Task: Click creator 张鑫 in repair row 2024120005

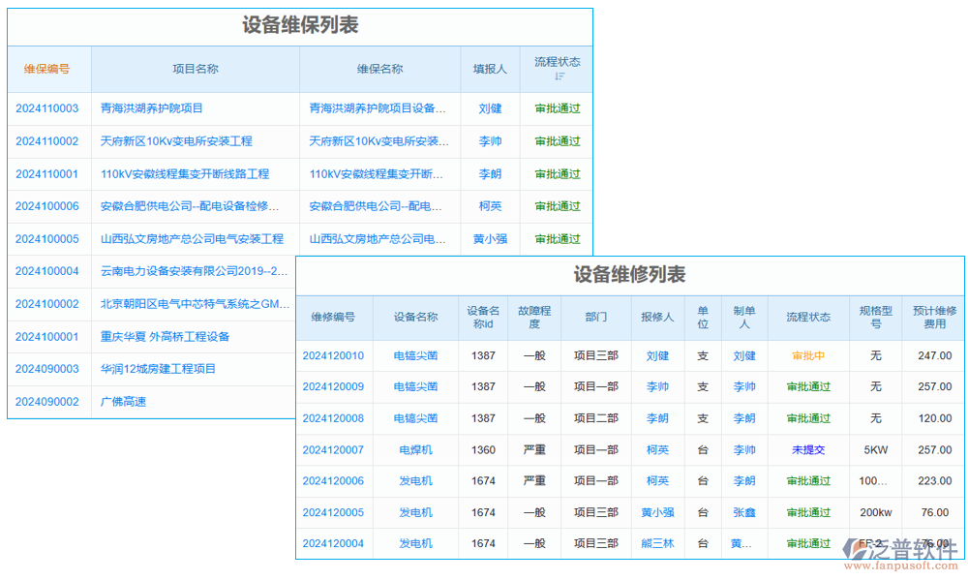Action: [x=744, y=512]
